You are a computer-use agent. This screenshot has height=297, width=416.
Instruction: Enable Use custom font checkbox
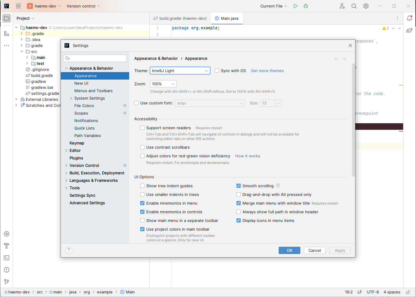pos(136,103)
